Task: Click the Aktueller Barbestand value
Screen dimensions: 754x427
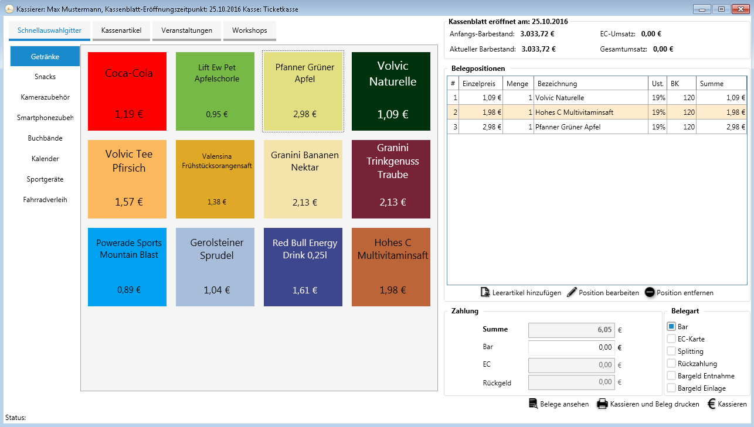Action: pyautogui.click(x=538, y=49)
